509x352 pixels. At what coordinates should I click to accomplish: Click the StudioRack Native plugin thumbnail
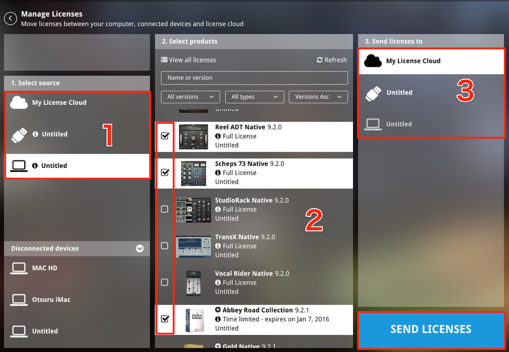pyautogui.click(x=194, y=210)
